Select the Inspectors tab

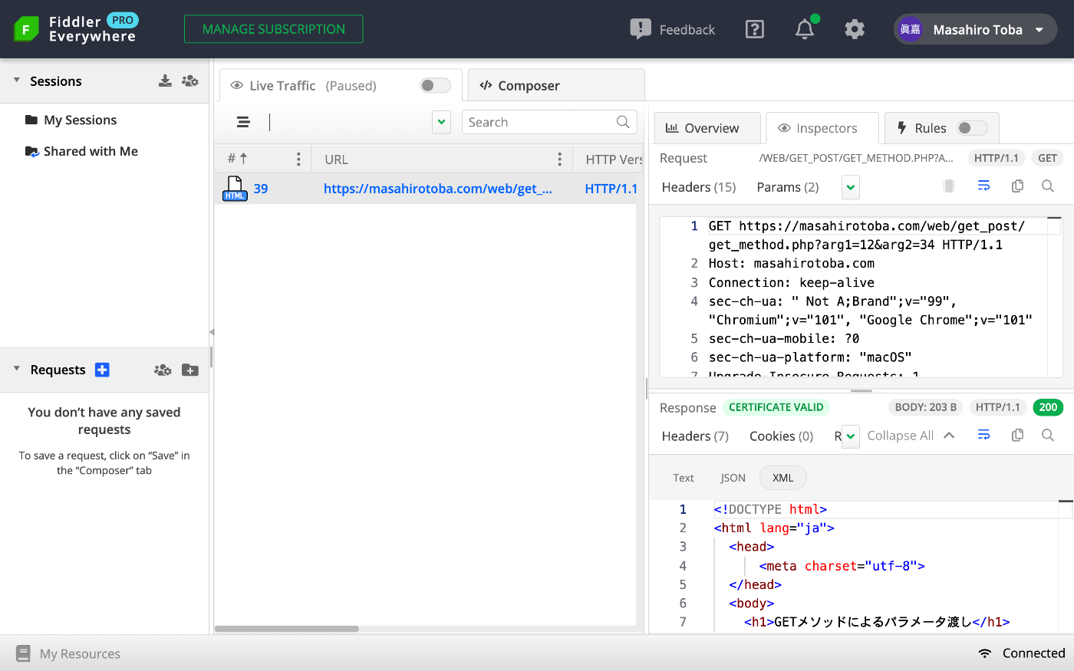(822, 128)
